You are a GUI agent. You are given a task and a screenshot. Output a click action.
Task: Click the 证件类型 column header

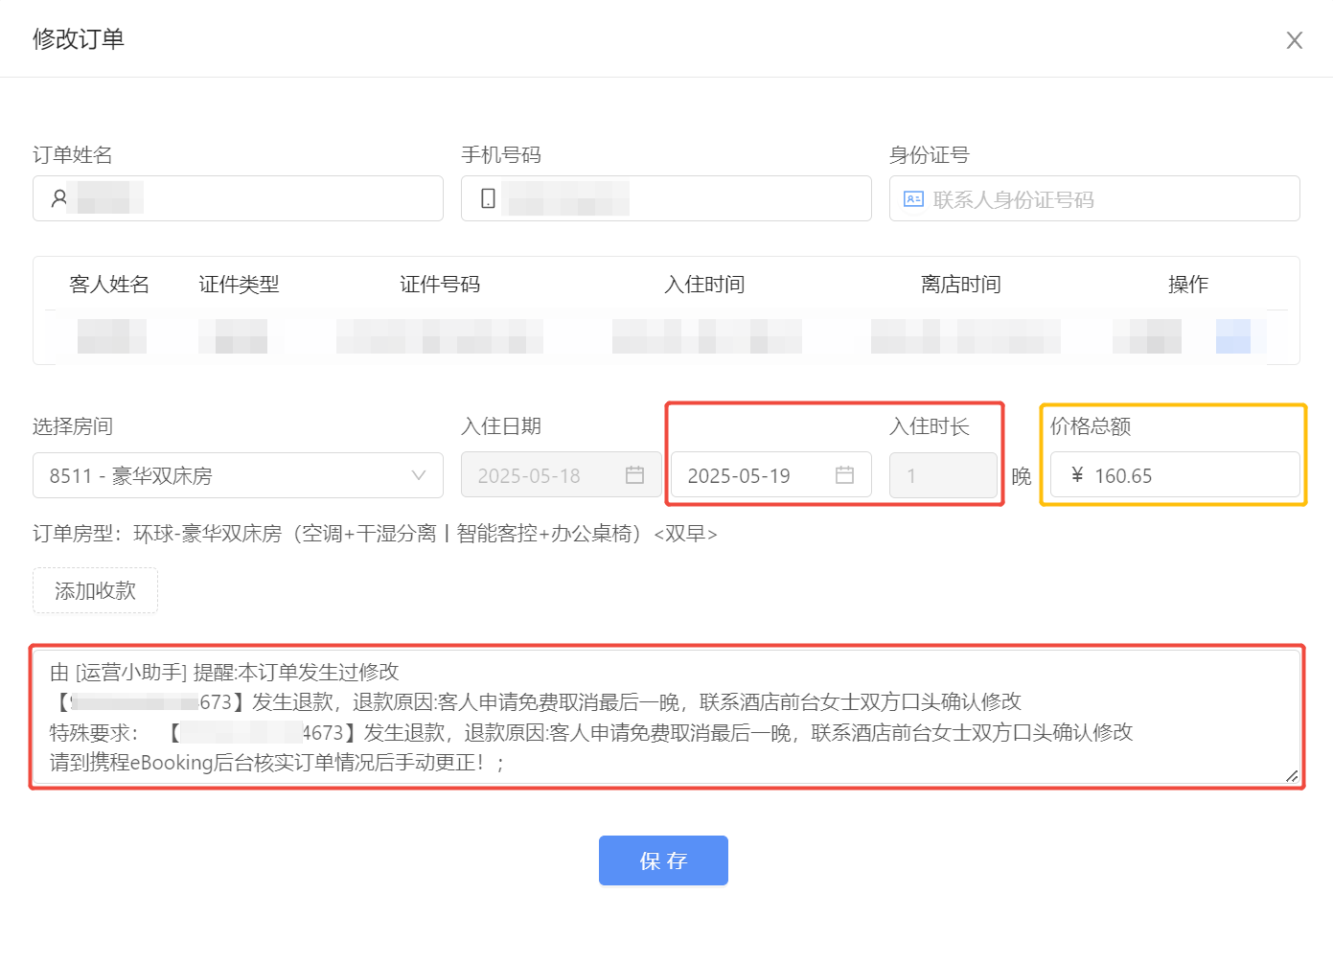239,285
